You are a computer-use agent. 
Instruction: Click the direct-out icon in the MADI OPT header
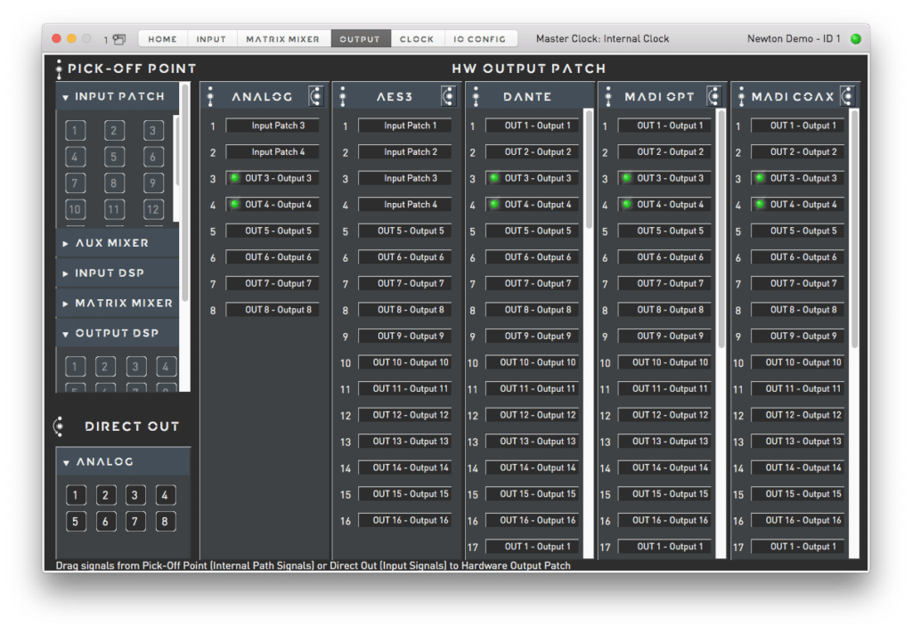tap(713, 96)
